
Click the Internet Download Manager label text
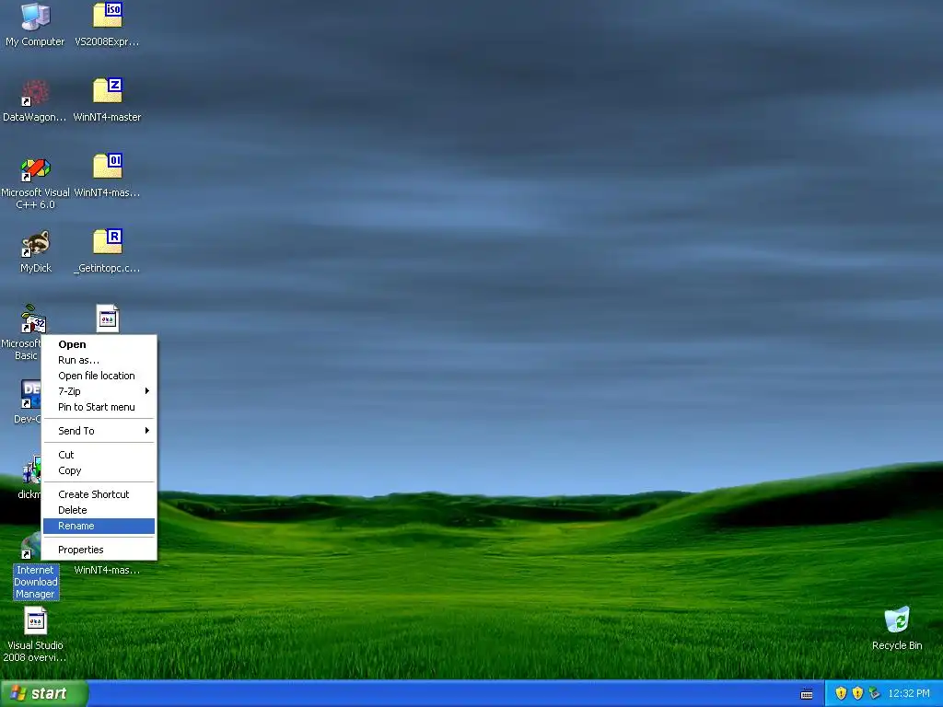(36, 582)
